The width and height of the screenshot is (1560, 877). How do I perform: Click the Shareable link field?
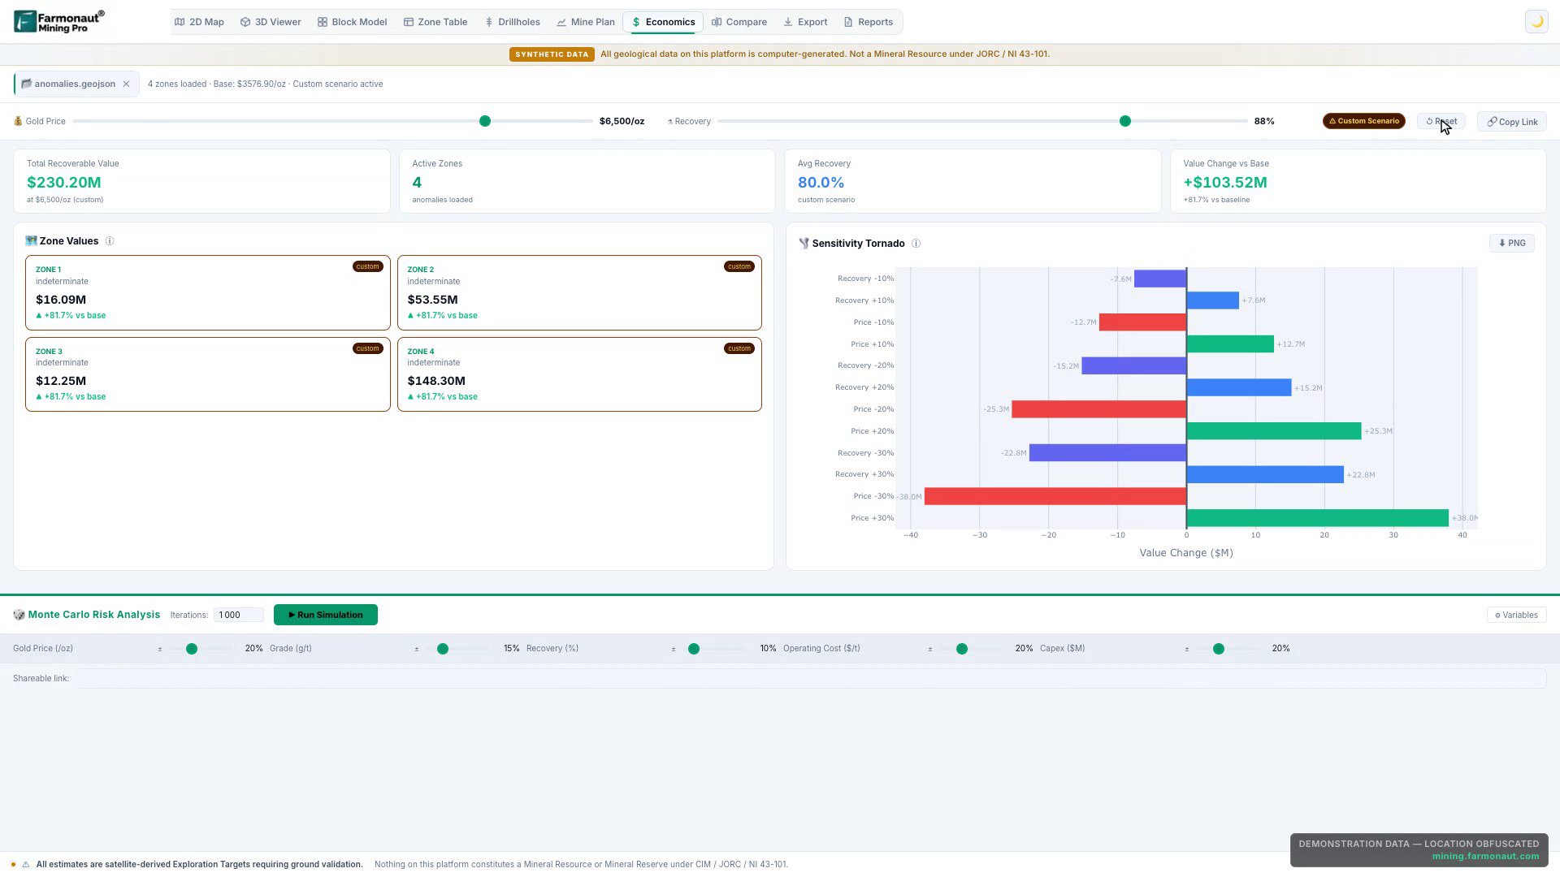[811, 678]
